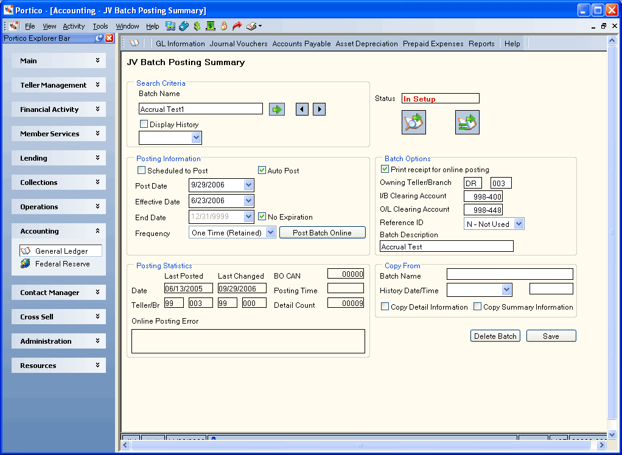Click the green arrow search icon beside Batch Name
This screenshot has height=455, width=622.
[x=276, y=109]
